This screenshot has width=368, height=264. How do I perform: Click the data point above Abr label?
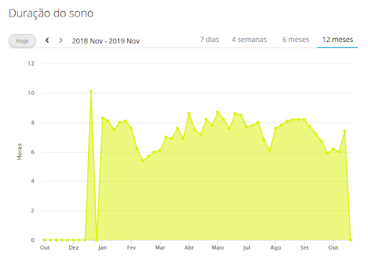pos(189,114)
